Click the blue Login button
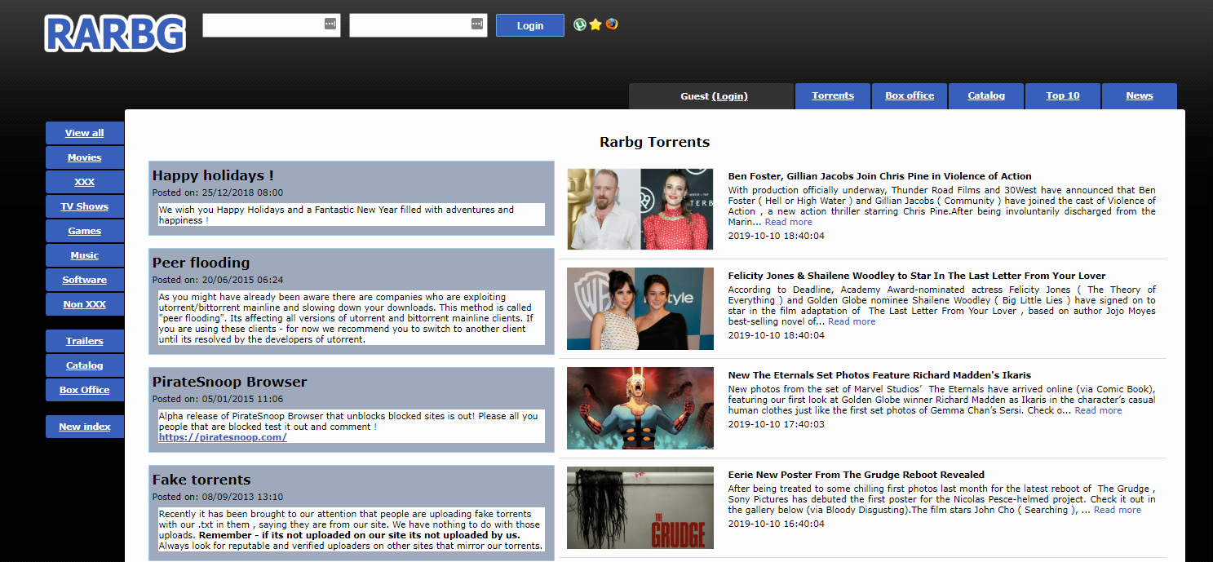Image resolution: width=1213 pixels, height=562 pixels. (530, 25)
